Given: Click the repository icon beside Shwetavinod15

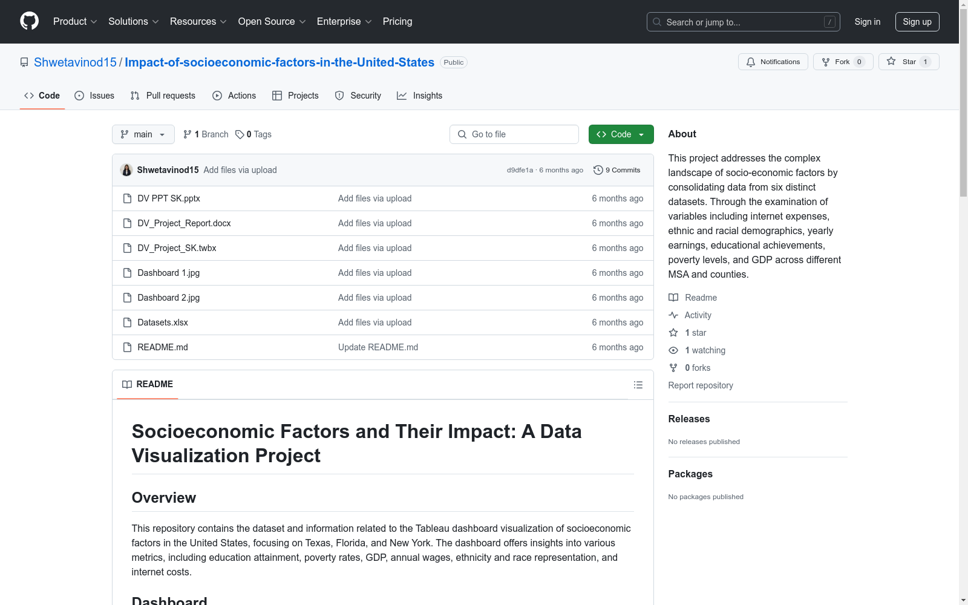Looking at the screenshot, I should pyautogui.click(x=24, y=62).
